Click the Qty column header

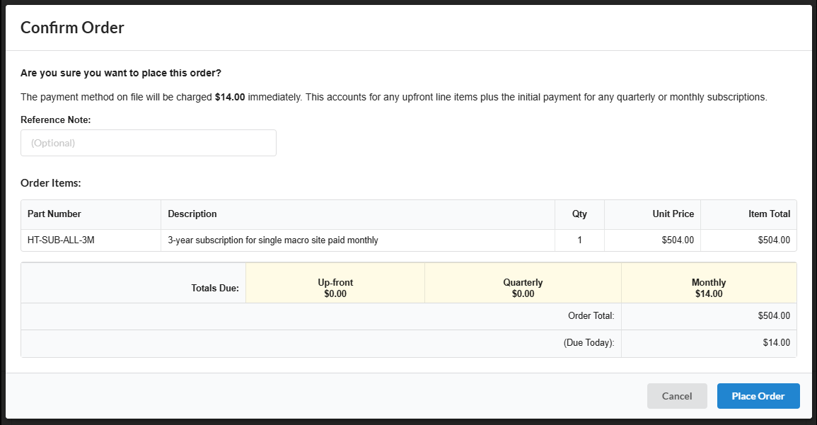tap(579, 214)
